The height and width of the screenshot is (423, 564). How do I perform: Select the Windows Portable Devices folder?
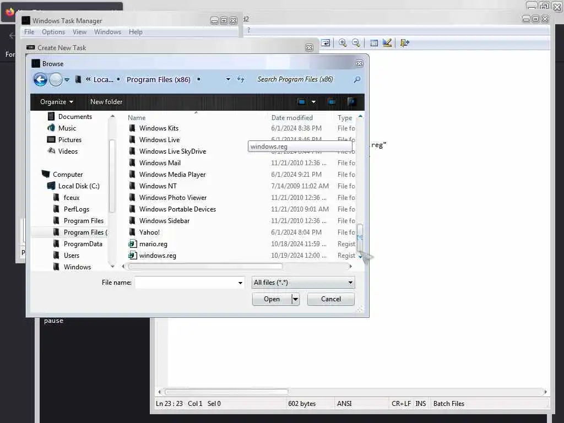[x=178, y=209]
